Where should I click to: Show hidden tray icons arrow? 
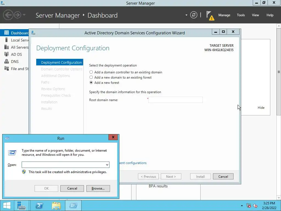coord(242,206)
